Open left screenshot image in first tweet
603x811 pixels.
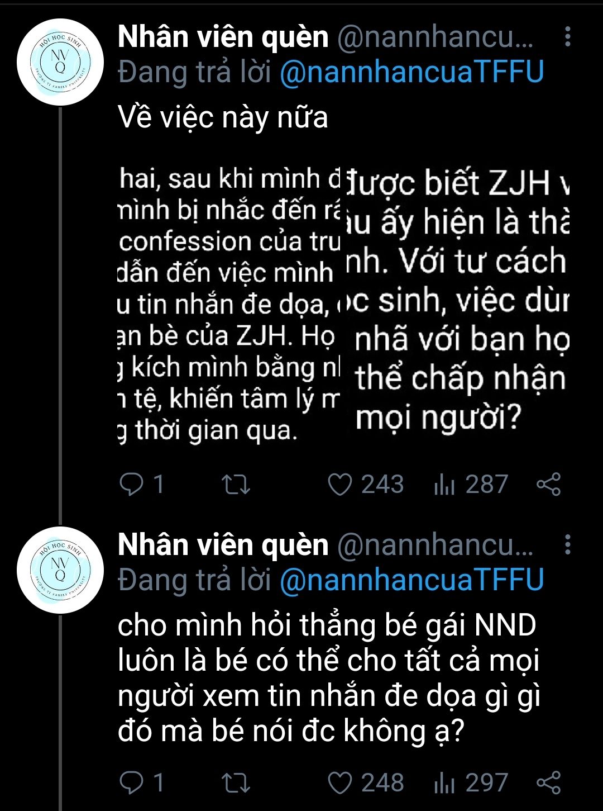click(229, 304)
